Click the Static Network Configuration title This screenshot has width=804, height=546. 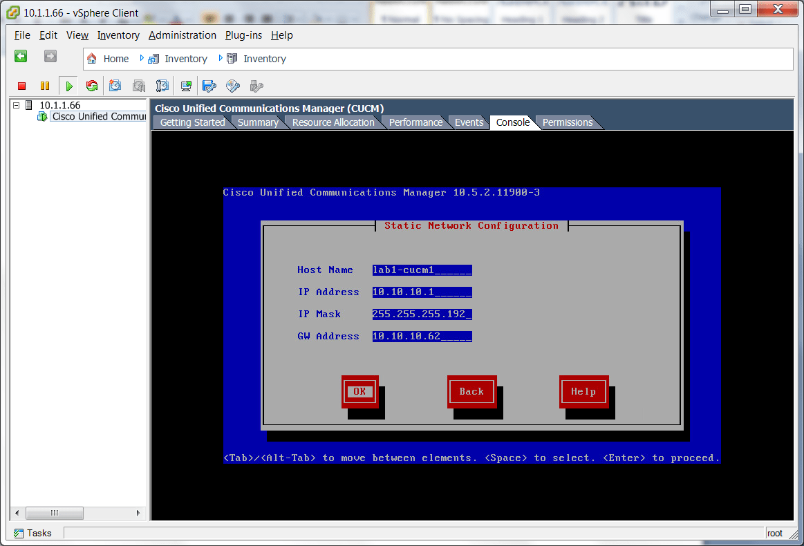[471, 225]
